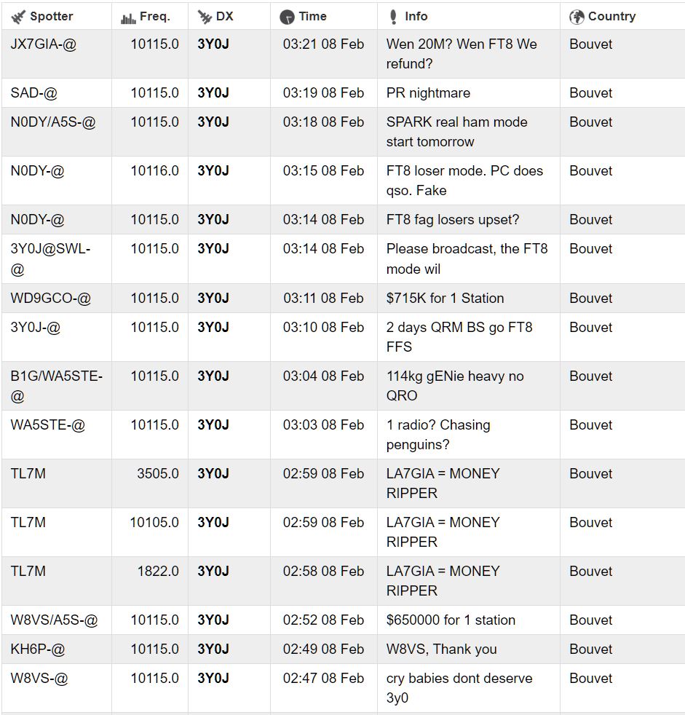
Task: Click the "$715K for 1 Station" info text
Action: tap(446, 299)
